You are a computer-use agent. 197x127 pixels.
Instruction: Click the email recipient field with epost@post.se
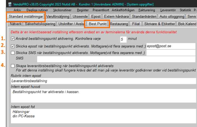171,46
